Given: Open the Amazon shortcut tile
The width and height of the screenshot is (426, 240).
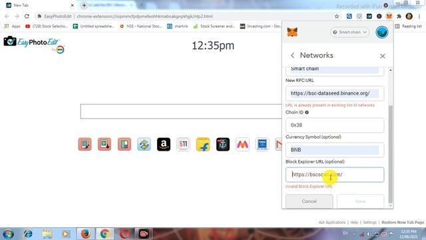Looking at the screenshot, I should (x=164, y=144).
